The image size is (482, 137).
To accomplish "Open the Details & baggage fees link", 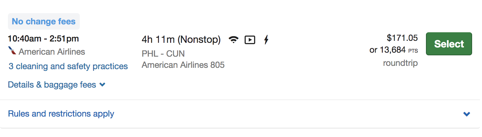I will pos(52,85).
